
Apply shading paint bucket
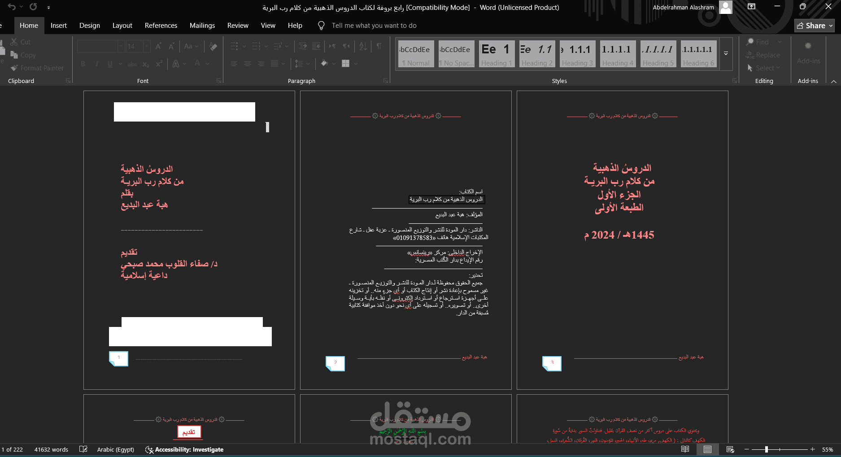[324, 64]
